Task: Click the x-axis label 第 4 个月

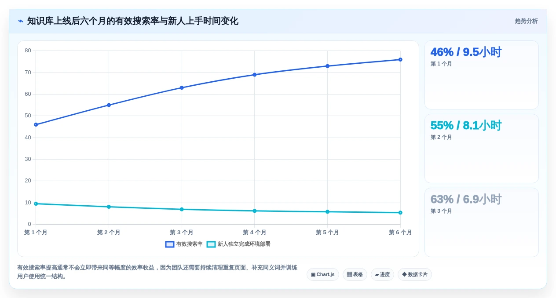Action: point(254,233)
